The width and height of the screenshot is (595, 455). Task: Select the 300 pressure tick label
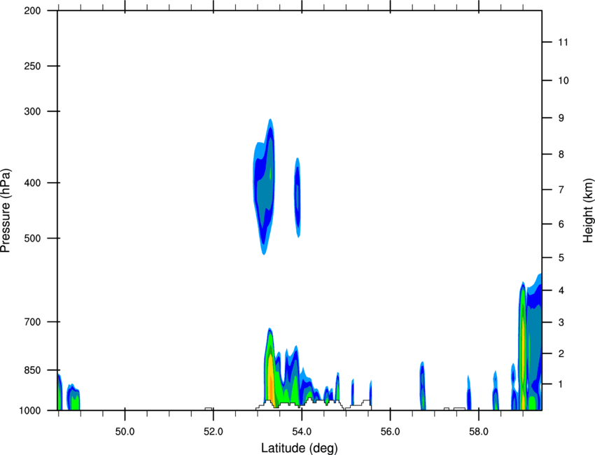[x=32, y=111]
